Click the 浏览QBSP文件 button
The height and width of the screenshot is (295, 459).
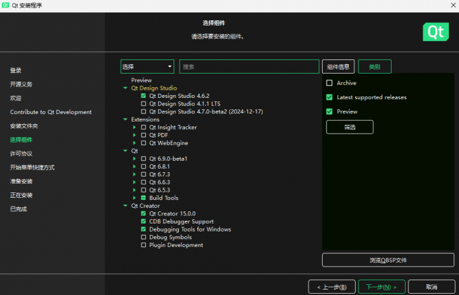click(388, 260)
